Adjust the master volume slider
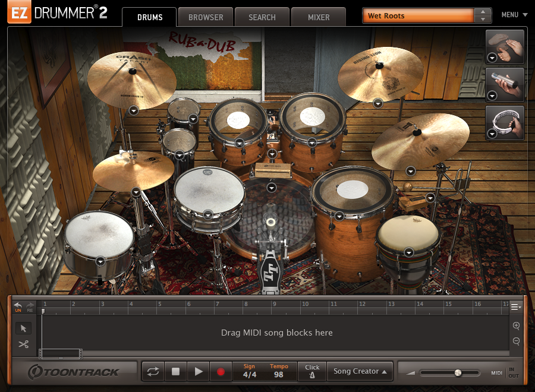This screenshot has width=535, height=392. [460, 373]
